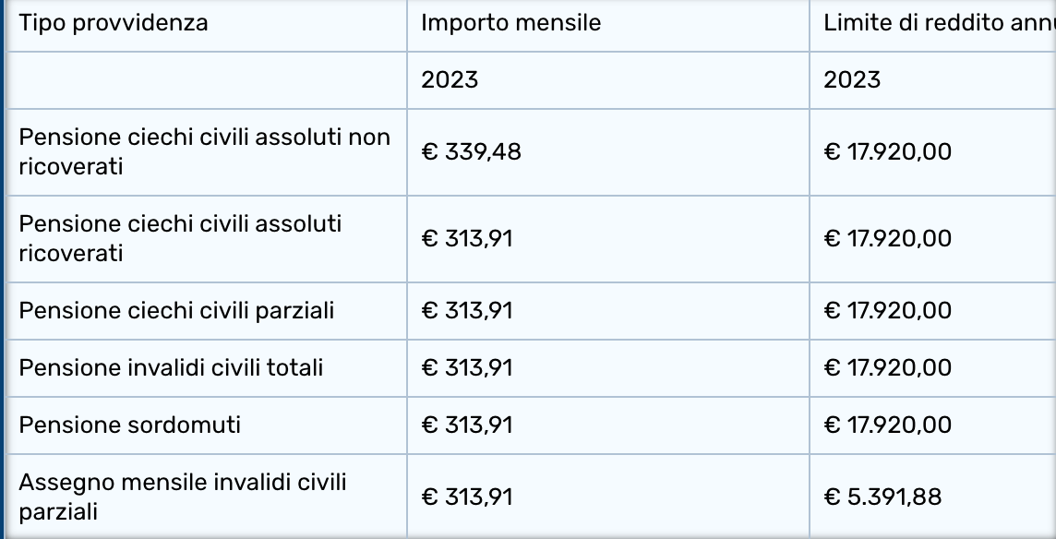The image size is (1056, 539).
Task: Select the 2023 cell under Limite di reddito
Action: click(x=852, y=79)
